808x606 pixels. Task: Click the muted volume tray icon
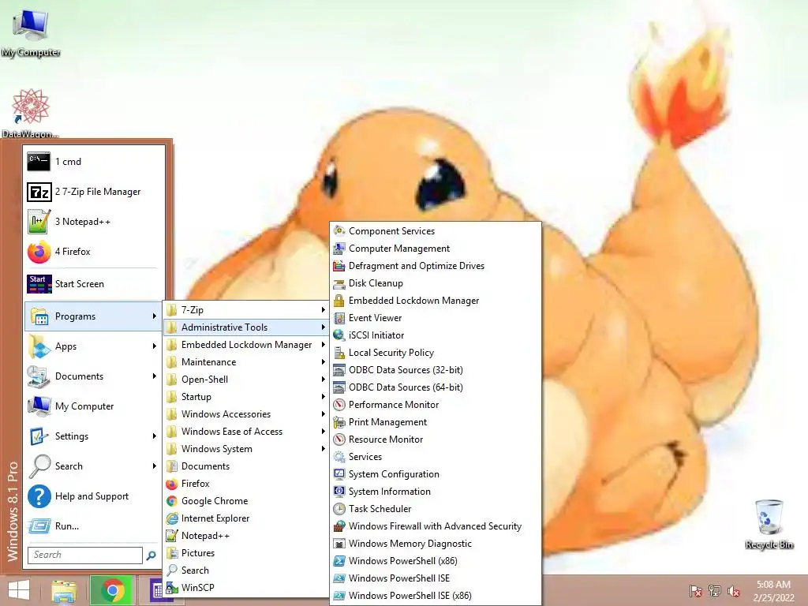pos(733,591)
